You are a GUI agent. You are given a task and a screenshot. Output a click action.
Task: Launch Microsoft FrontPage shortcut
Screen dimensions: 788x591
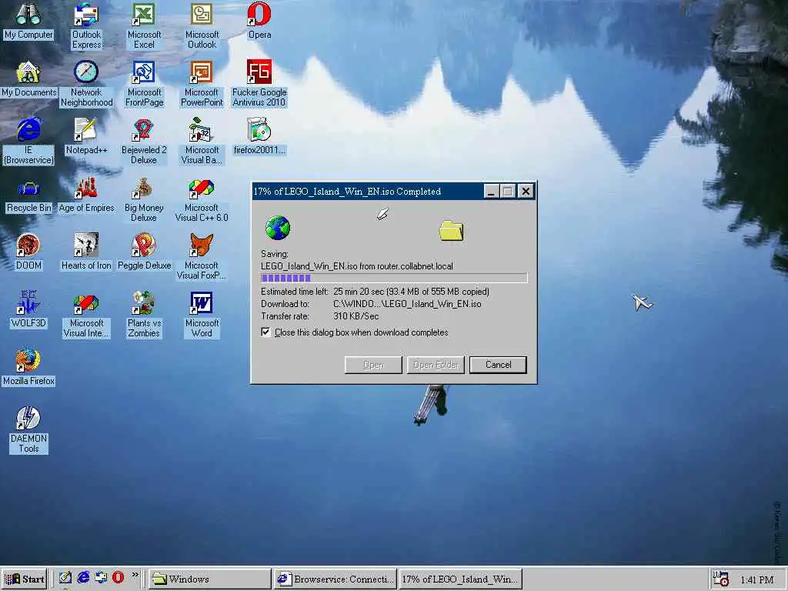[x=144, y=83]
